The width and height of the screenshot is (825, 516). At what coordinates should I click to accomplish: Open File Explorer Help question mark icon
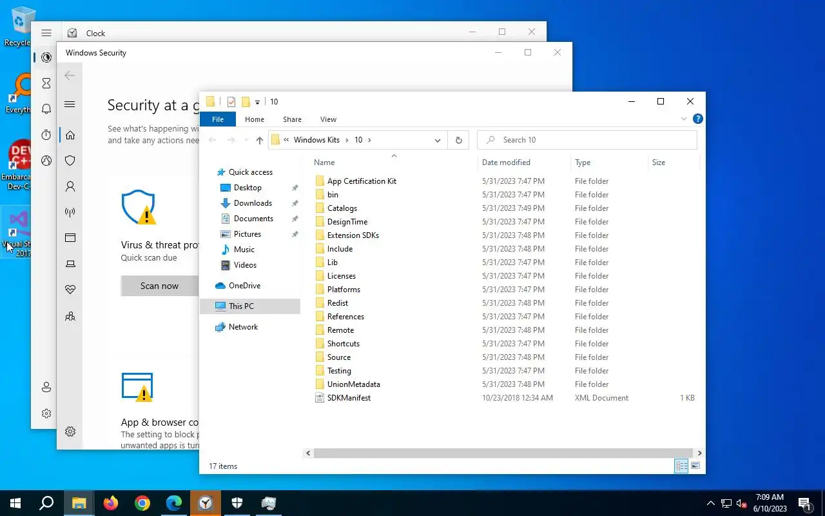coord(697,119)
